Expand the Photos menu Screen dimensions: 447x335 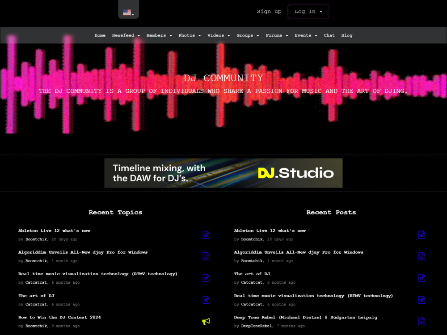pyautogui.click(x=190, y=35)
